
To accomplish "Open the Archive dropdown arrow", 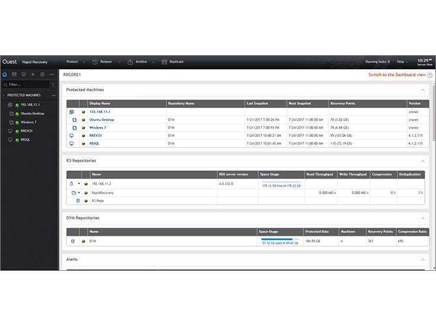I will [x=153, y=62].
